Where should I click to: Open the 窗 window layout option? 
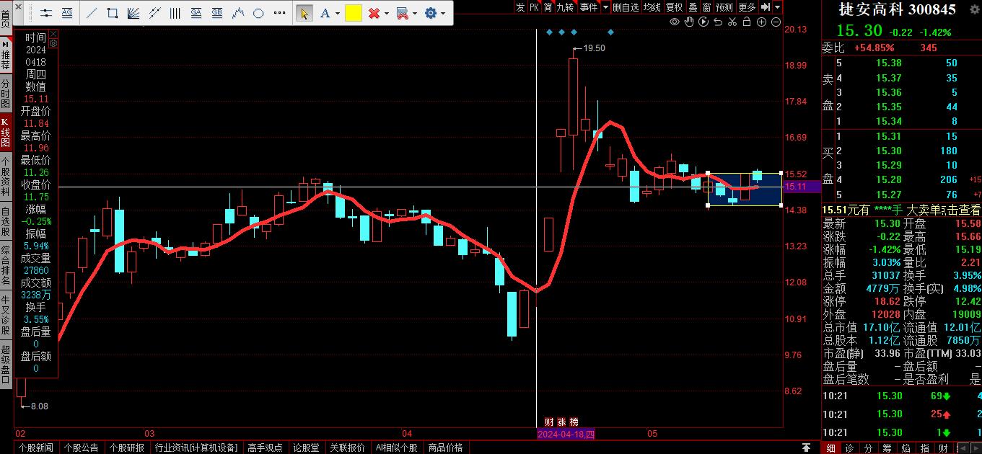coord(706,6)
